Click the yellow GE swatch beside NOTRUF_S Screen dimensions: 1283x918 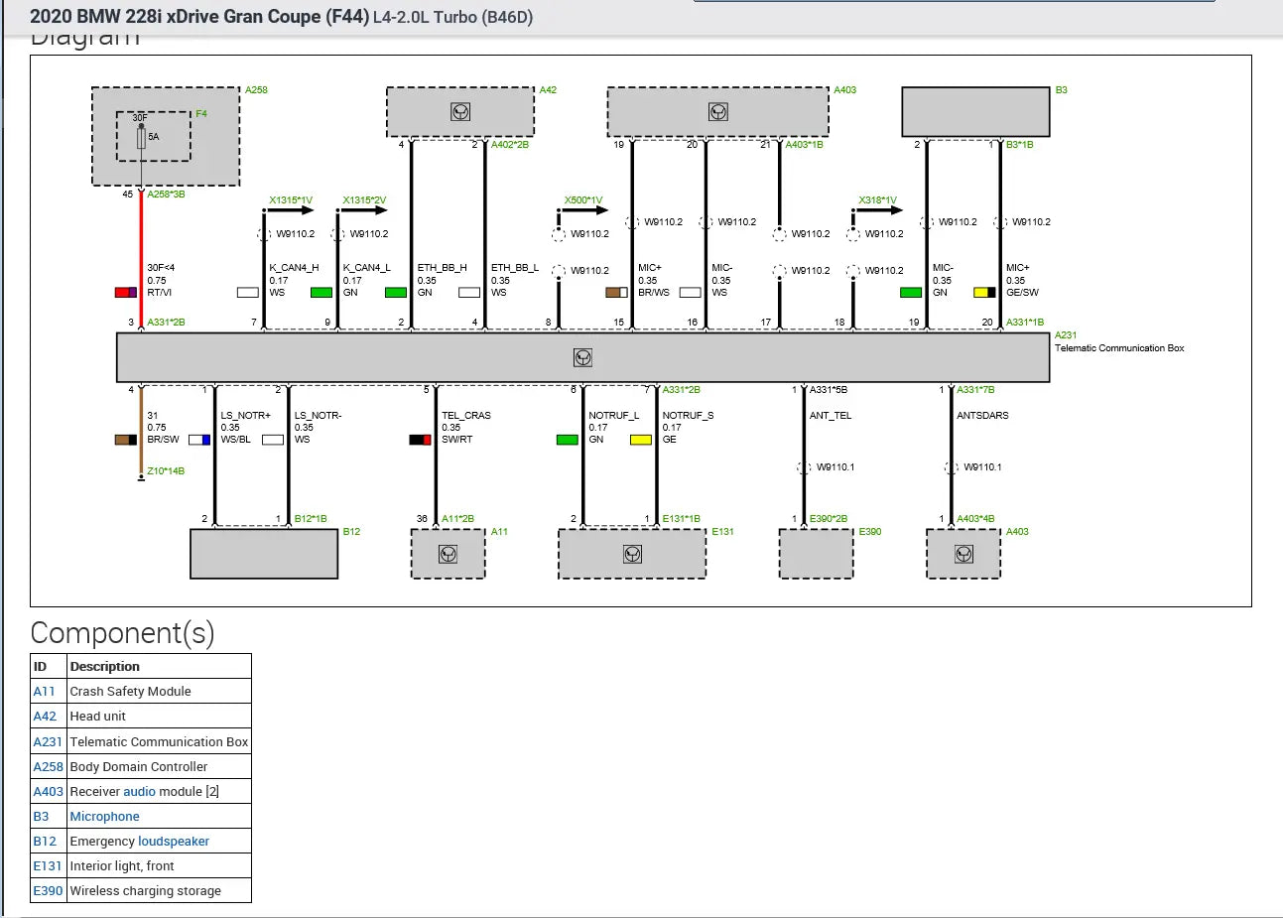click(x=641, y=440)
